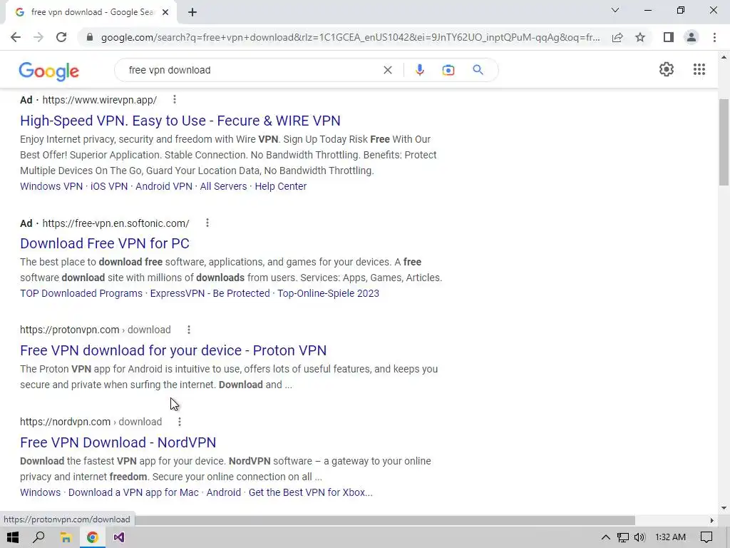Open the Chrome three-dot menu
The height and width of the screenshot is (548, 730).
(x=714, y=37)
